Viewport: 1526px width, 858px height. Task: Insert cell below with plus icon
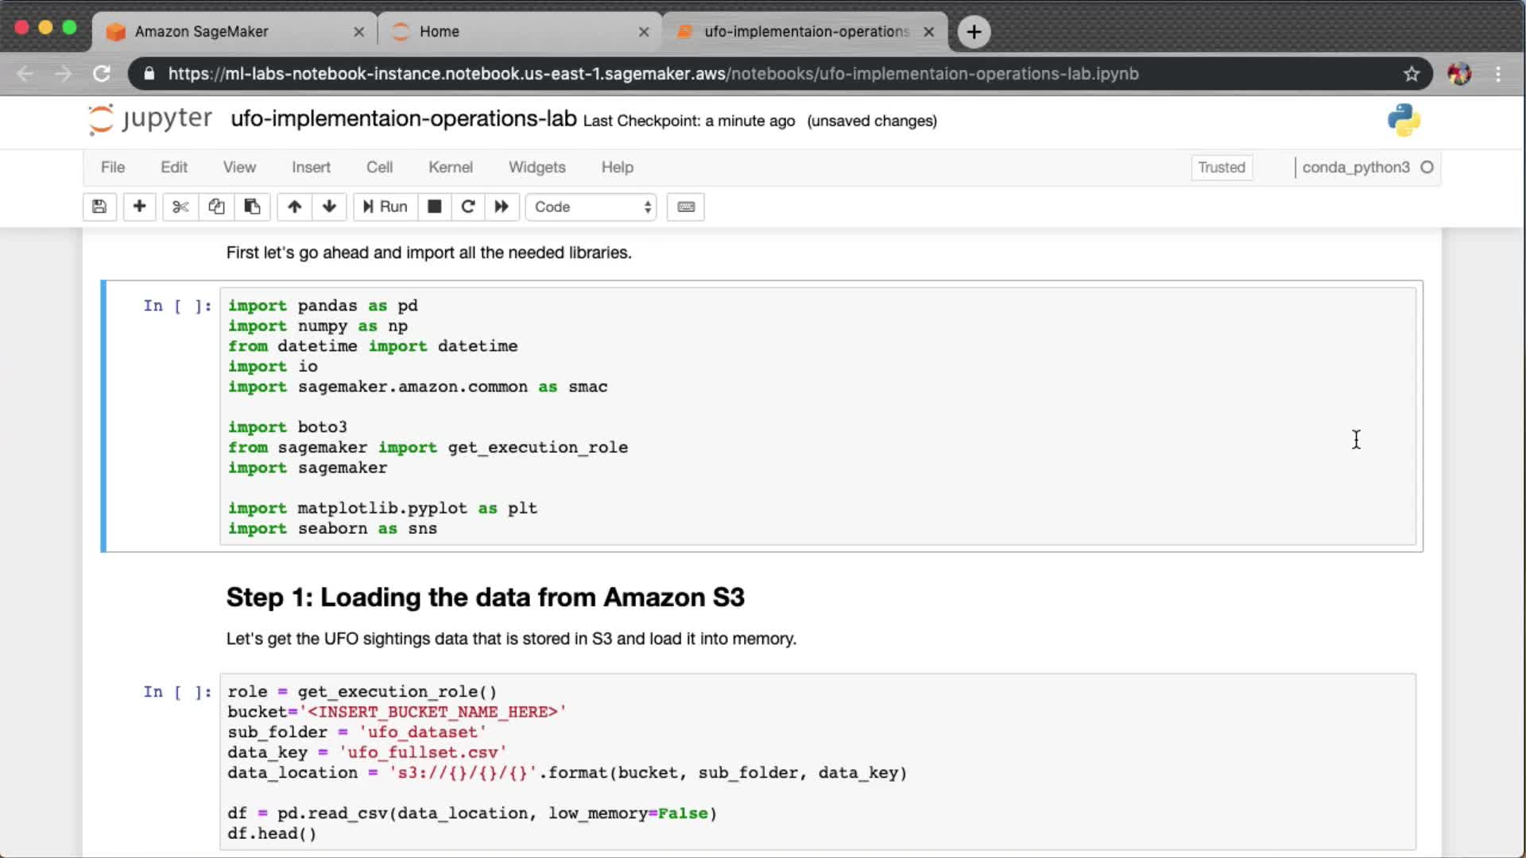(139, 207)
